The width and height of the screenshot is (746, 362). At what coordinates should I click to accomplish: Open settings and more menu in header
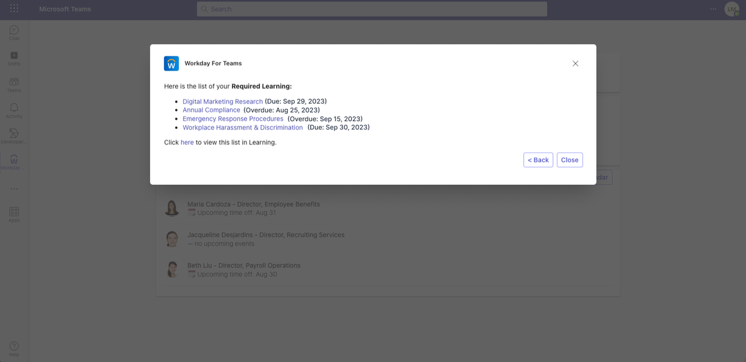point(713,9)
